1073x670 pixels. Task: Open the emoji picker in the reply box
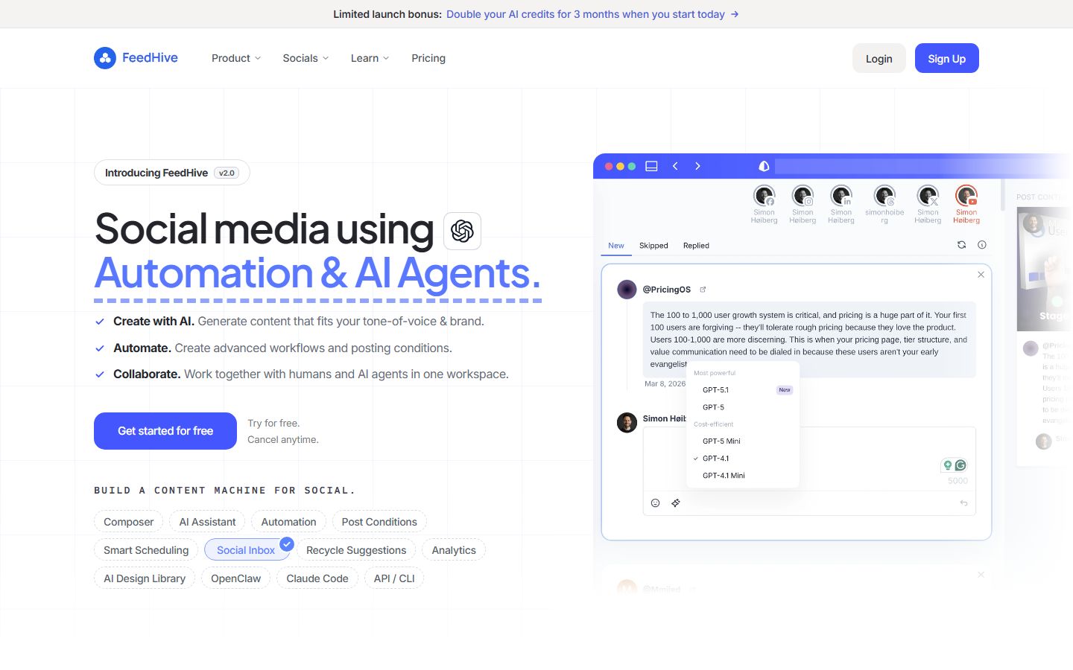[x=656, y=503]
